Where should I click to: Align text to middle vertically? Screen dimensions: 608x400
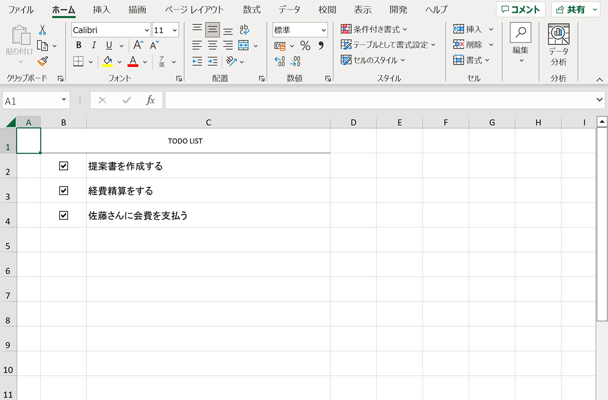(212, 30)
